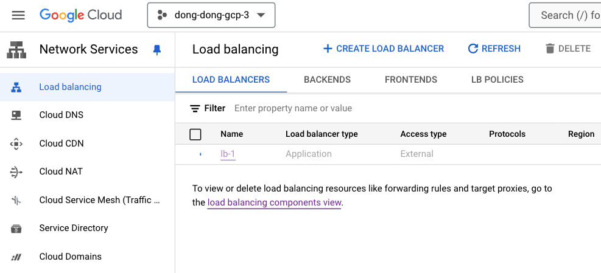Click the Load balancing sidebar icon
The width and height of the screenshot is (601, 273).
[x=16, y=87]
